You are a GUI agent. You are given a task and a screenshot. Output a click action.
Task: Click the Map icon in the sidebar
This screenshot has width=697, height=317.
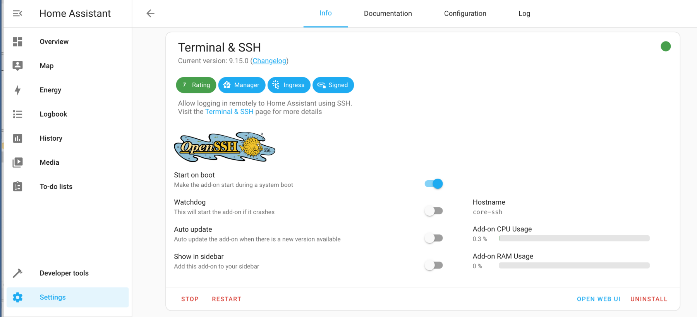[x=17, y=65]
